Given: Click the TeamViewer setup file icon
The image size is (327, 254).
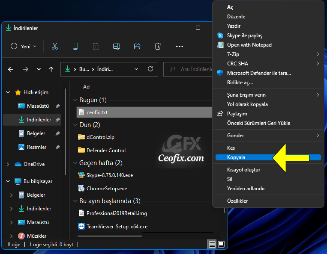Looking at the screenshot, I should (81, 226).
